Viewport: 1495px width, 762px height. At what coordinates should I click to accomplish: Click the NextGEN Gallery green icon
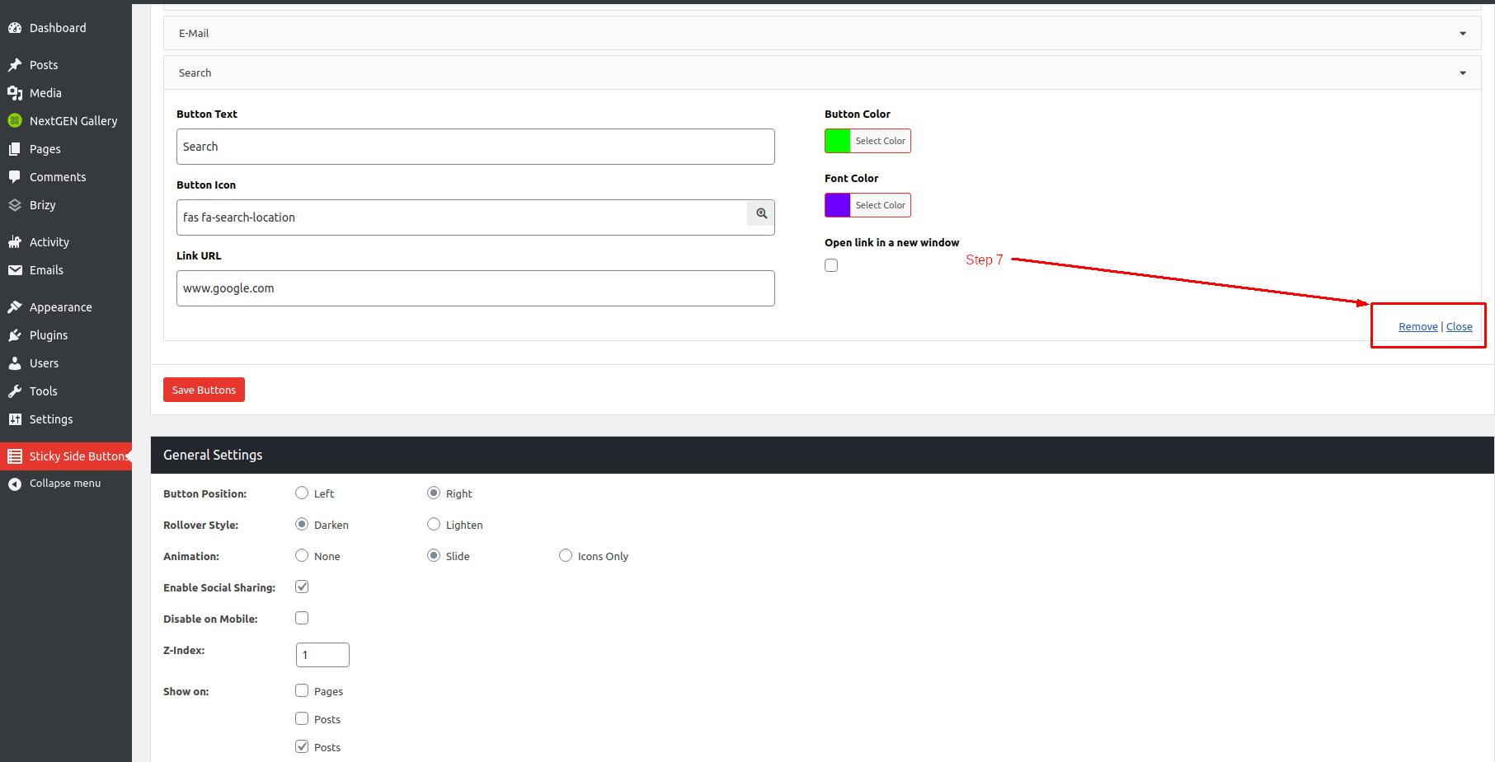point(15,121)
